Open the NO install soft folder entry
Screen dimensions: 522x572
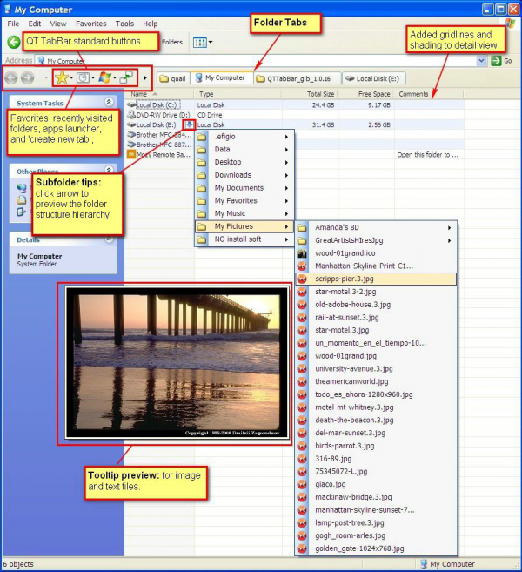tap(244, 239)
